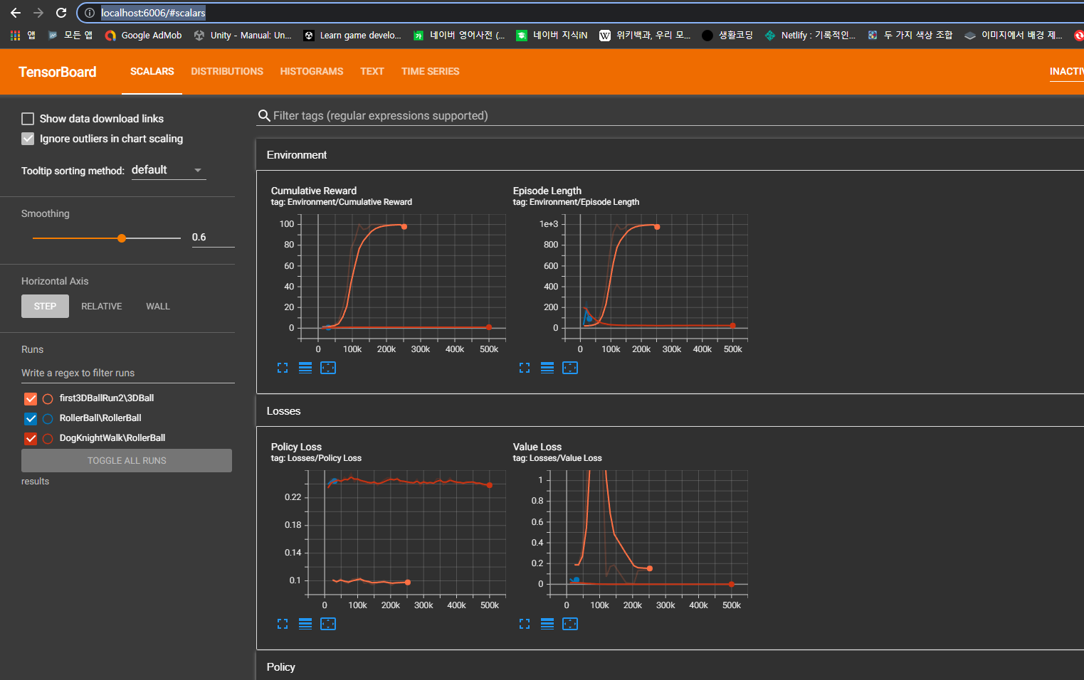
Task: Switch to the TIME SERIES tab
Action: (430, 71)
